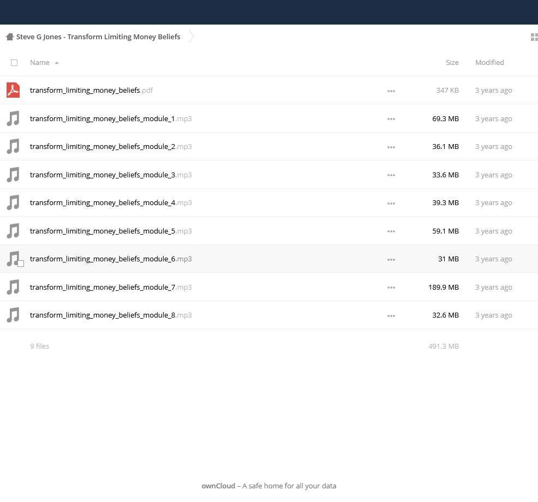Viewport: 538px width, 502px height.
Task: Click the 33.6 MB size value
Action: [445, 175]
